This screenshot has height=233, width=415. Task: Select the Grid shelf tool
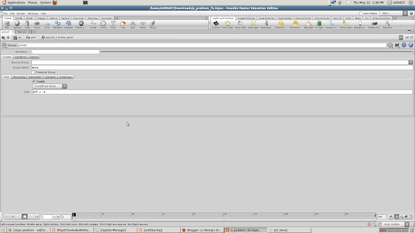47,25
